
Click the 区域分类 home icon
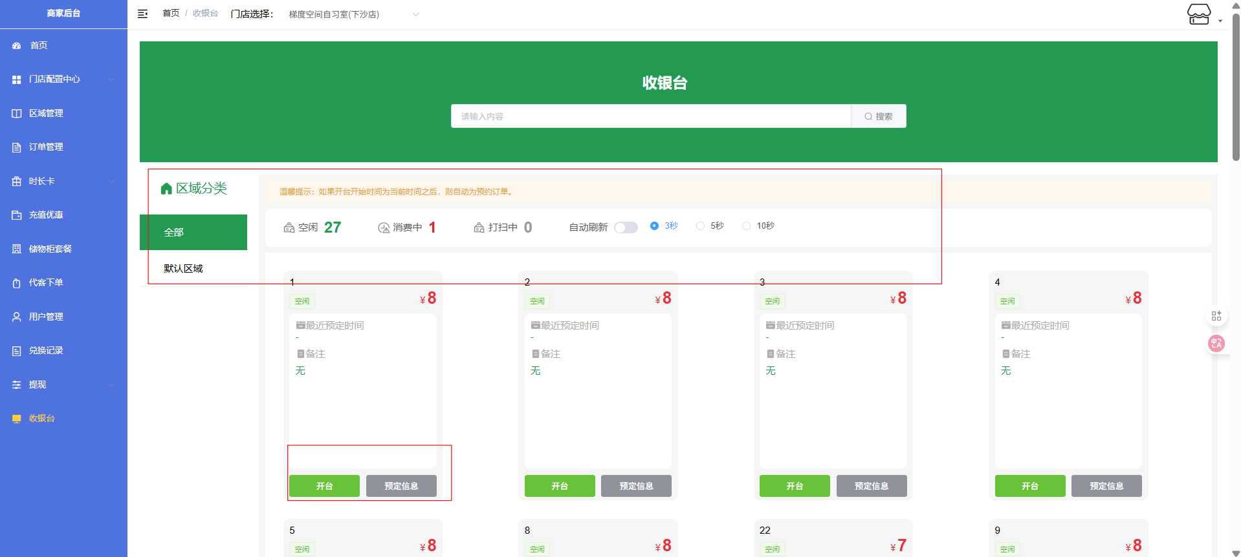(166, 189)
